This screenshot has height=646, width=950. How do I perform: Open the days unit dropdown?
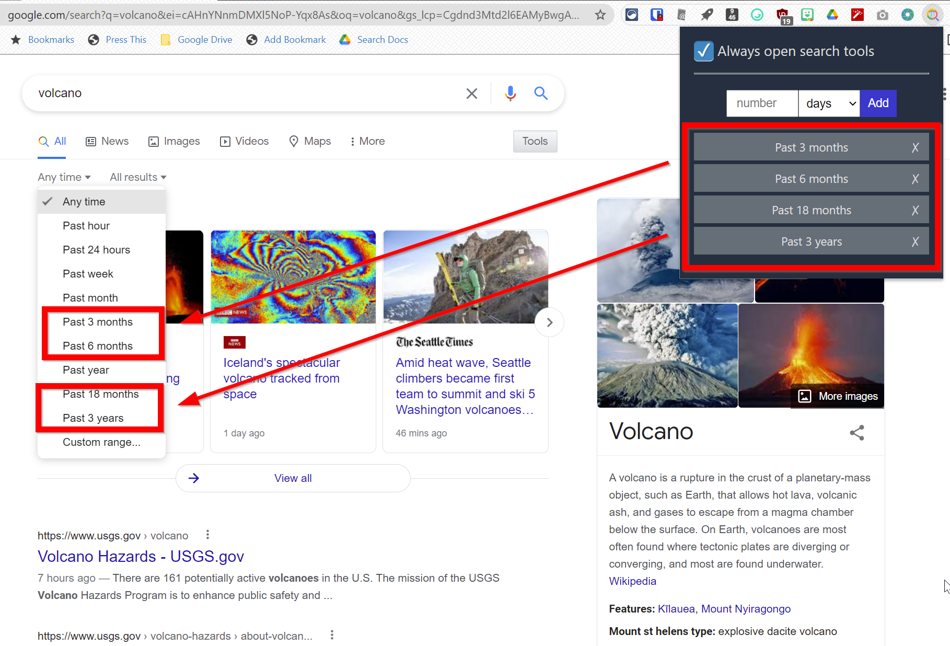point(828,103)
